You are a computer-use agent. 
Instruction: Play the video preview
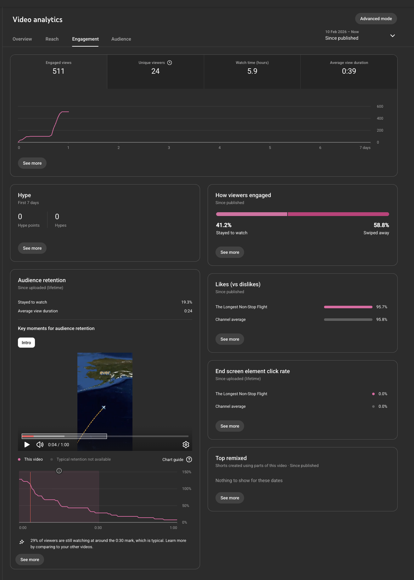coord(27,445)
